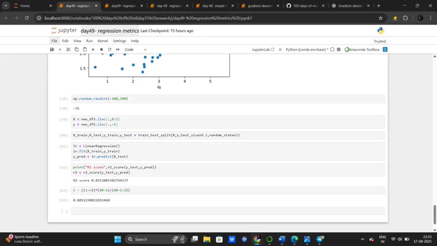Select cell with np.random.randint(-100,100)
Screen dimensions: 437x246
pyautogui.click(x=228, y=99)
